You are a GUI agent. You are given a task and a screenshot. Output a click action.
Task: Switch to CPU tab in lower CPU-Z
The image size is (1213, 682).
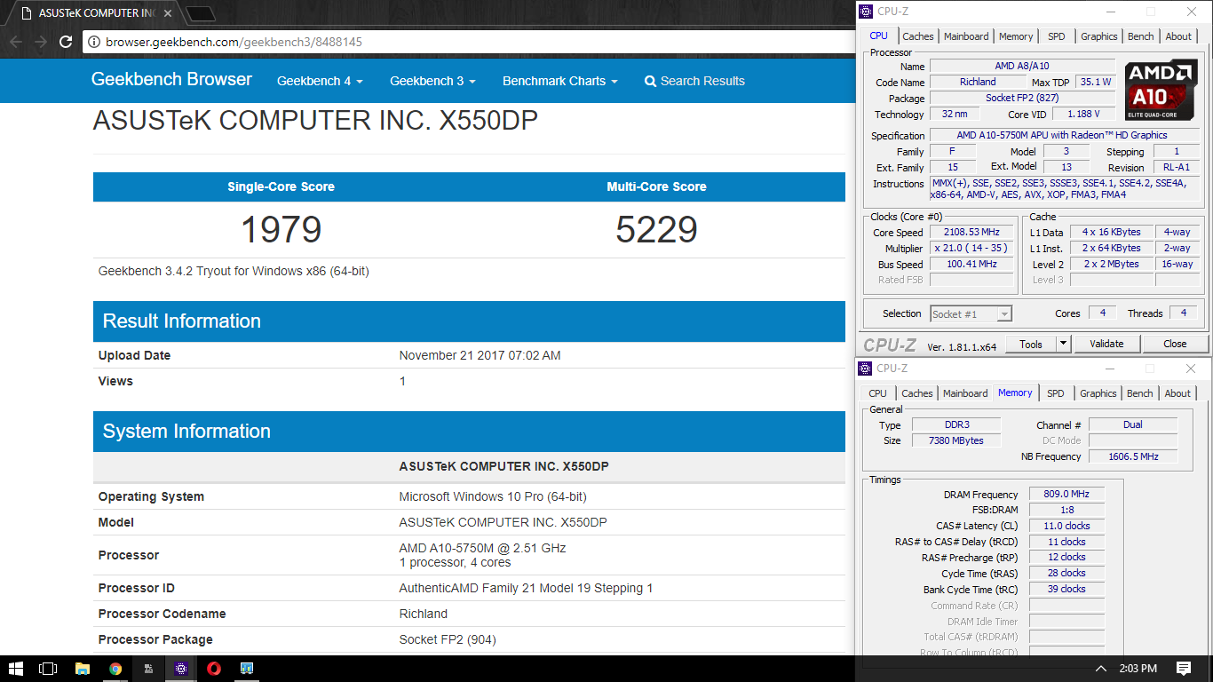pyautogui.click(x=877, y=393)
